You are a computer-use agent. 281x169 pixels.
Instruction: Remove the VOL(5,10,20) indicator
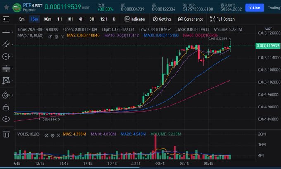[58, 136]
